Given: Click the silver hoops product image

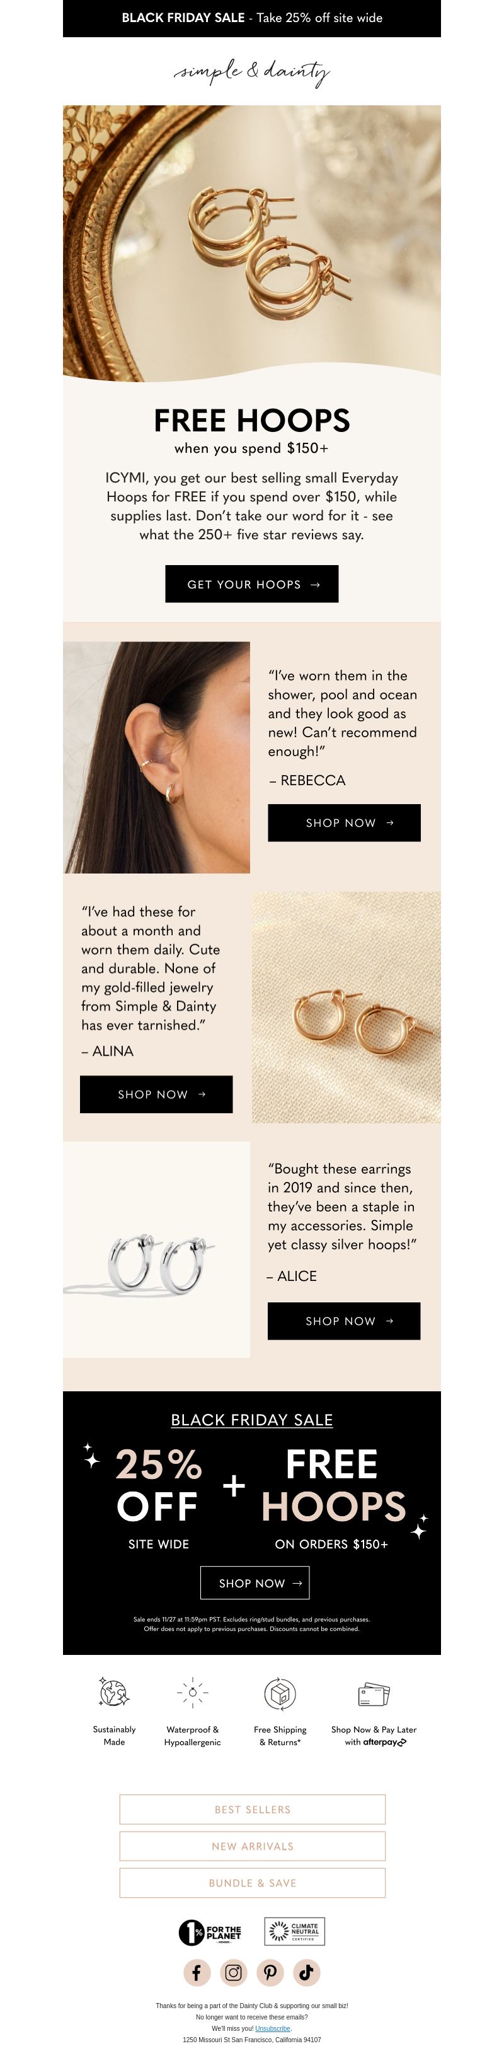Looking at the screenshot, I should point(157,1249).
